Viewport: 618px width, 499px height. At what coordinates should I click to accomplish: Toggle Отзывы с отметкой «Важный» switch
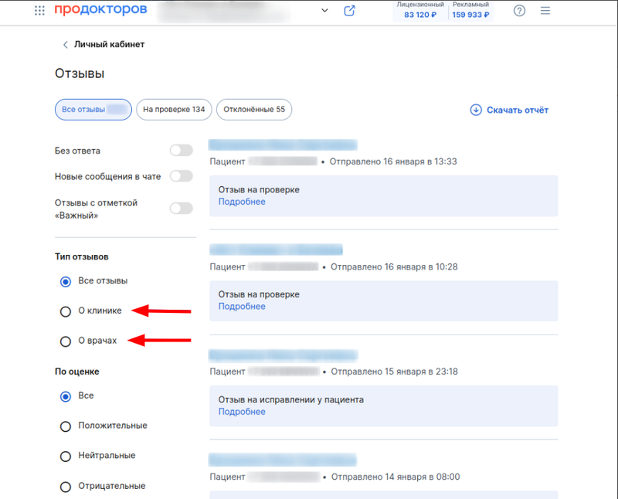click(181, 208)
